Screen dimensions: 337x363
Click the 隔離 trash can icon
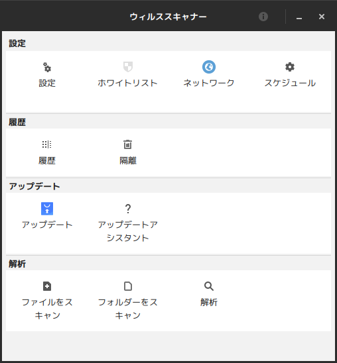(128, 144)
